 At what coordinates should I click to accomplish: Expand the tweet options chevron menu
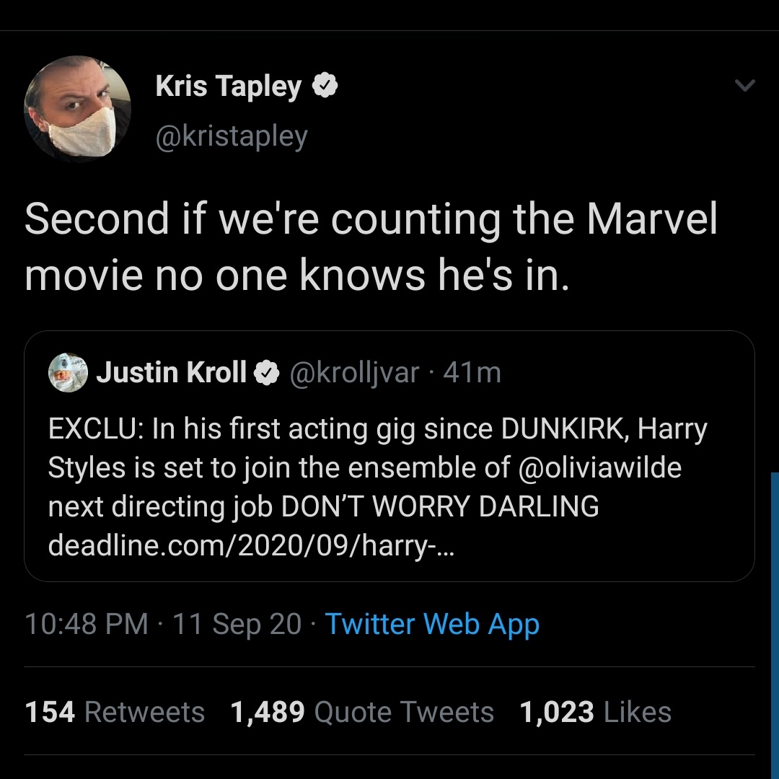point(744,86)
